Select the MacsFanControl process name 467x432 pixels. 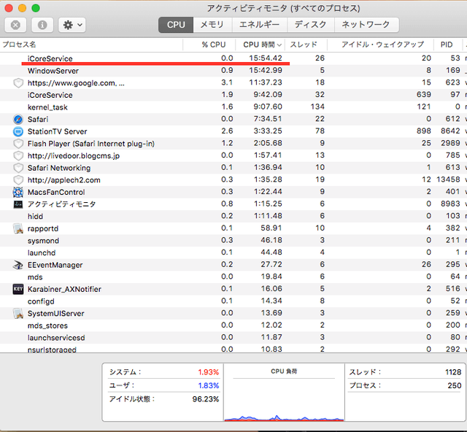tap(56, 192)
